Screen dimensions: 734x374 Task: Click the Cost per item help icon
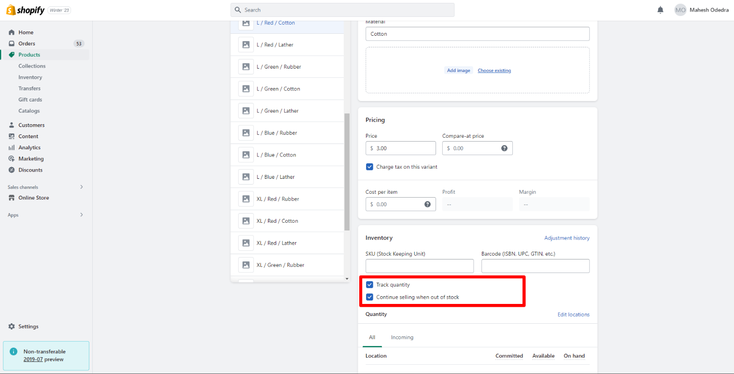427,204
